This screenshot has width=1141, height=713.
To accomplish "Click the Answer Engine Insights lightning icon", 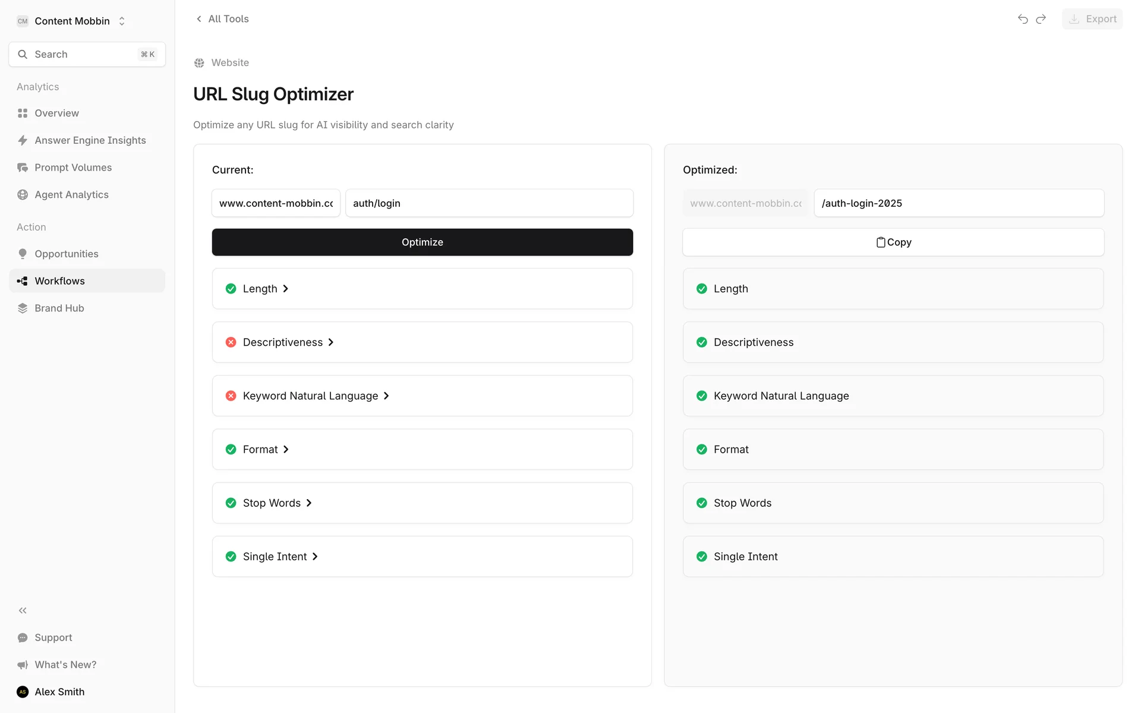I will point(23,140).
